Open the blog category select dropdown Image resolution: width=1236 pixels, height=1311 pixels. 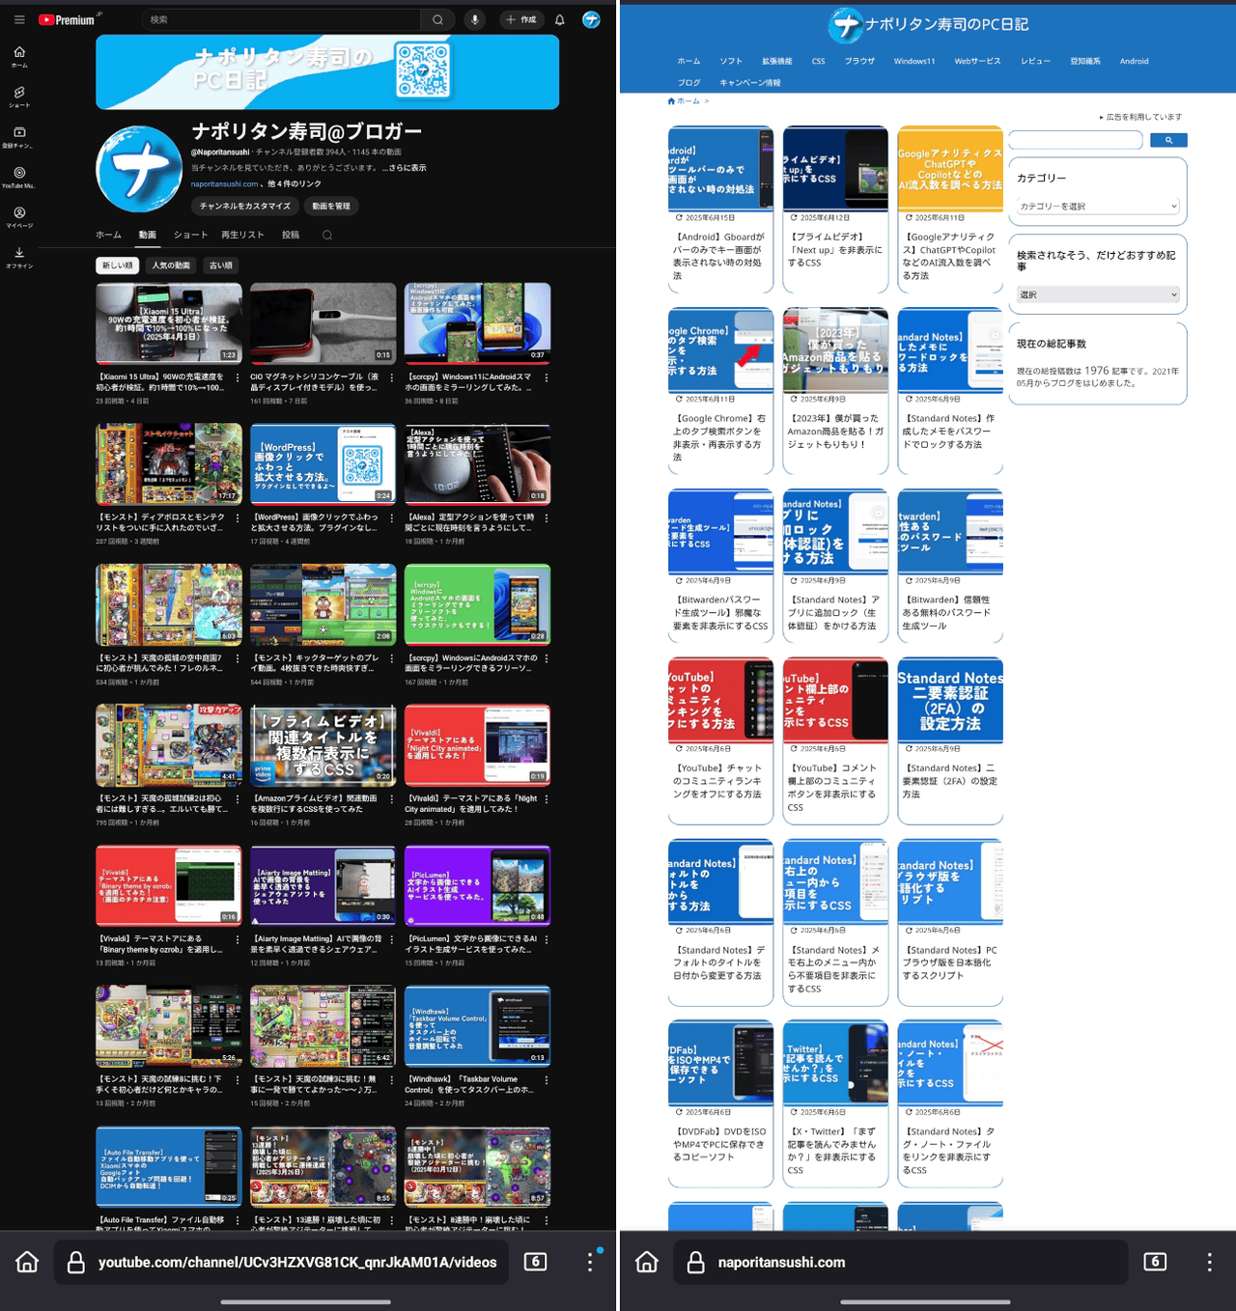[x=1098, y=206]
